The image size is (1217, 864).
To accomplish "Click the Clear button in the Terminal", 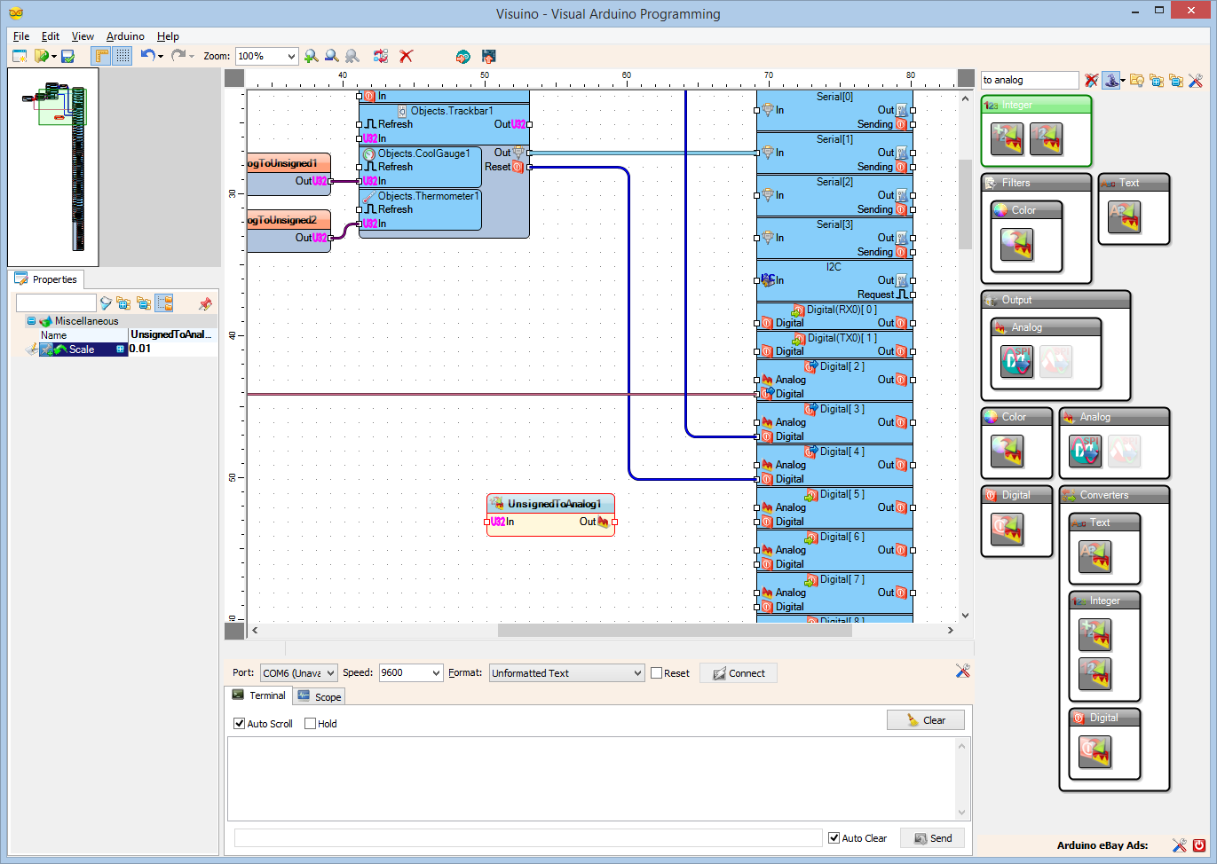I will pyautogui.click(x=926, y=719).
